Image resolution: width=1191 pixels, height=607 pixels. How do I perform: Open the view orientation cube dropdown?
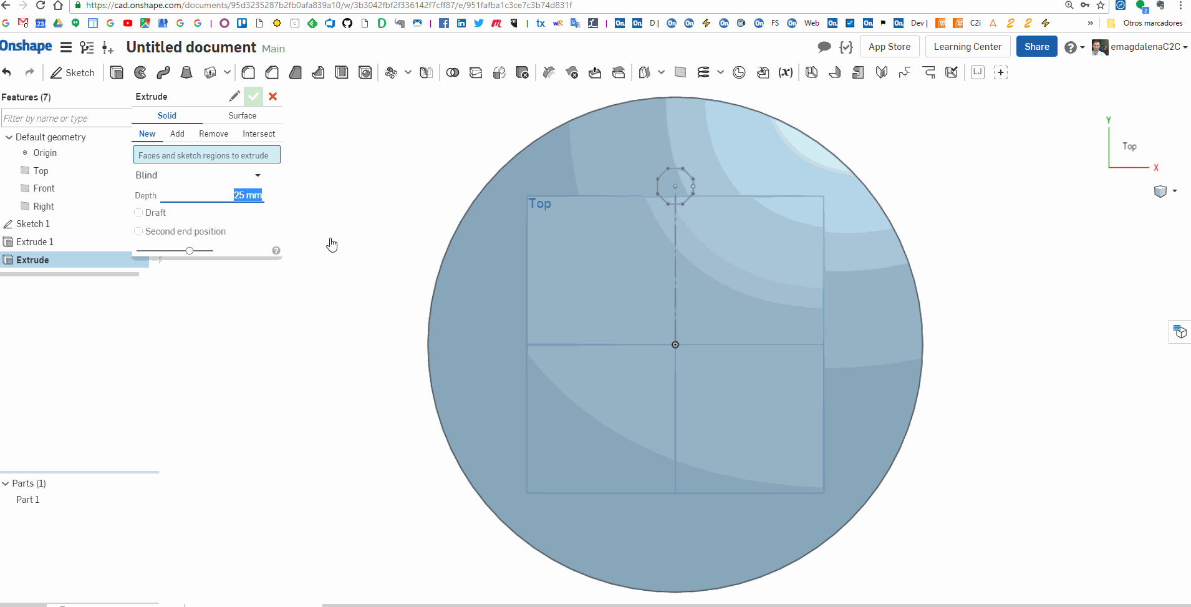click(x=1174, y=191)
